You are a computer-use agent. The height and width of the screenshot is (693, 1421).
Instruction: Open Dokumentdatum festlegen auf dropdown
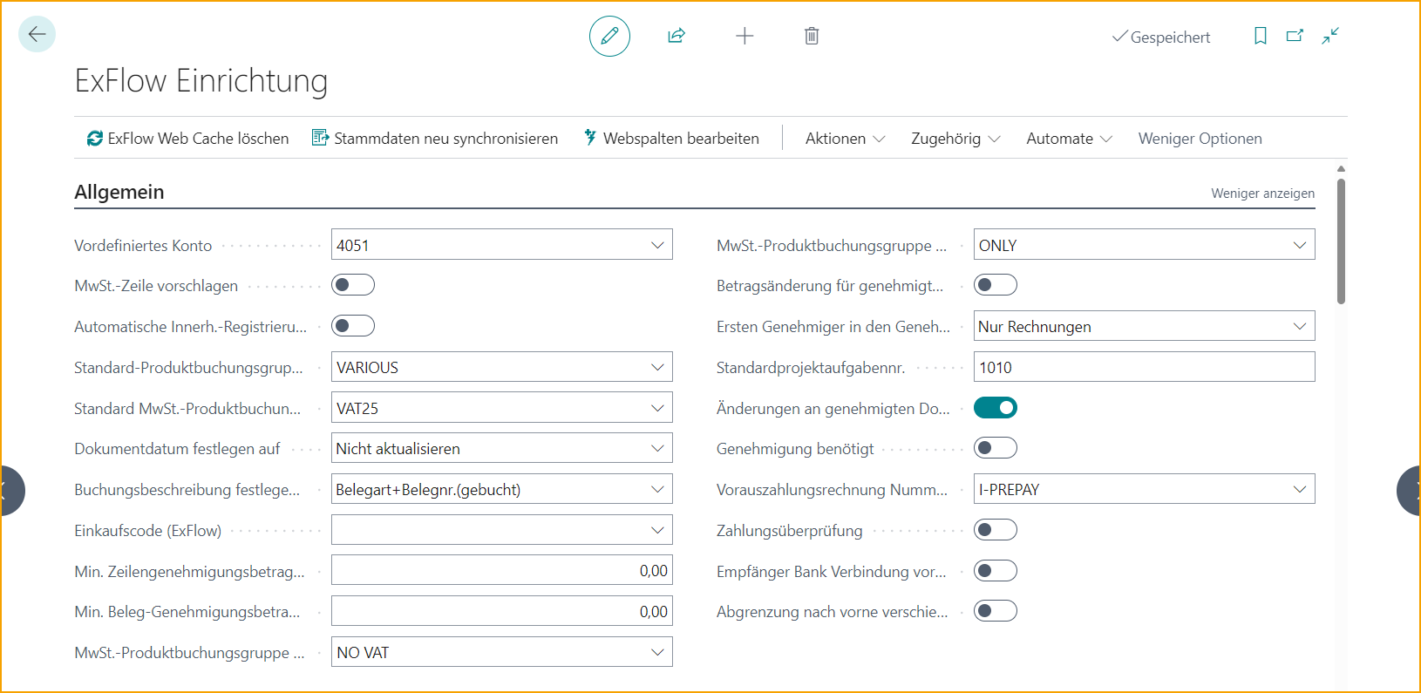[657, 448]
